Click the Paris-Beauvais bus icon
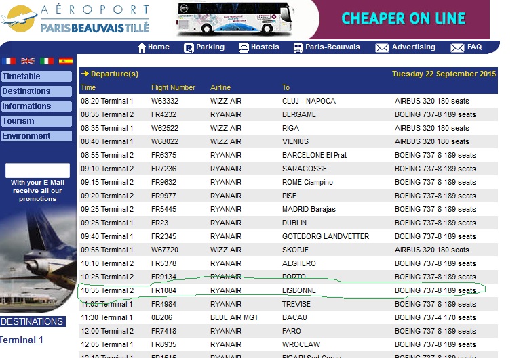Image resolution: width=523 pixels, height=358 pixels. (x=298, y=47)
